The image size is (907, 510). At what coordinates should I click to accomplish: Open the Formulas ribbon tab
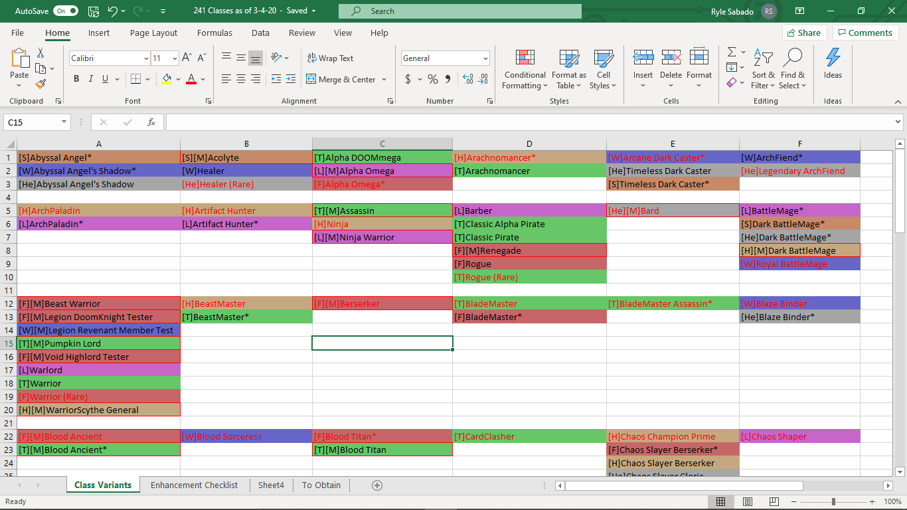(214, 33)
